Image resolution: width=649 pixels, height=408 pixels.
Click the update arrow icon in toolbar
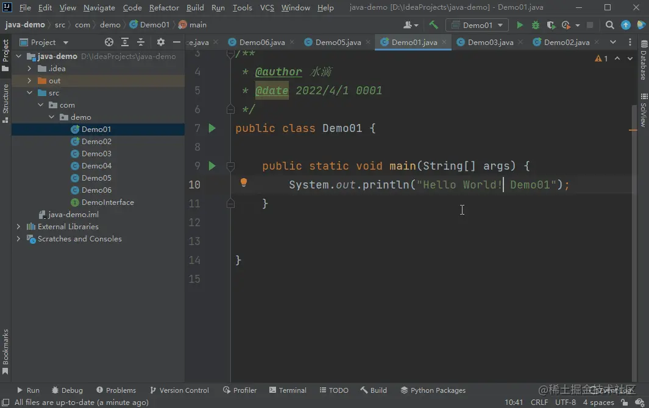click(x=626, y=25)
